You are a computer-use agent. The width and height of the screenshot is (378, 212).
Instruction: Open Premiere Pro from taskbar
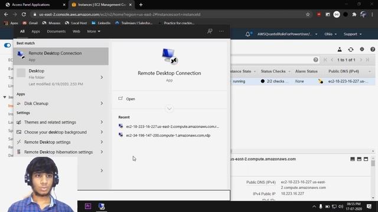click(x=88, y=206)
